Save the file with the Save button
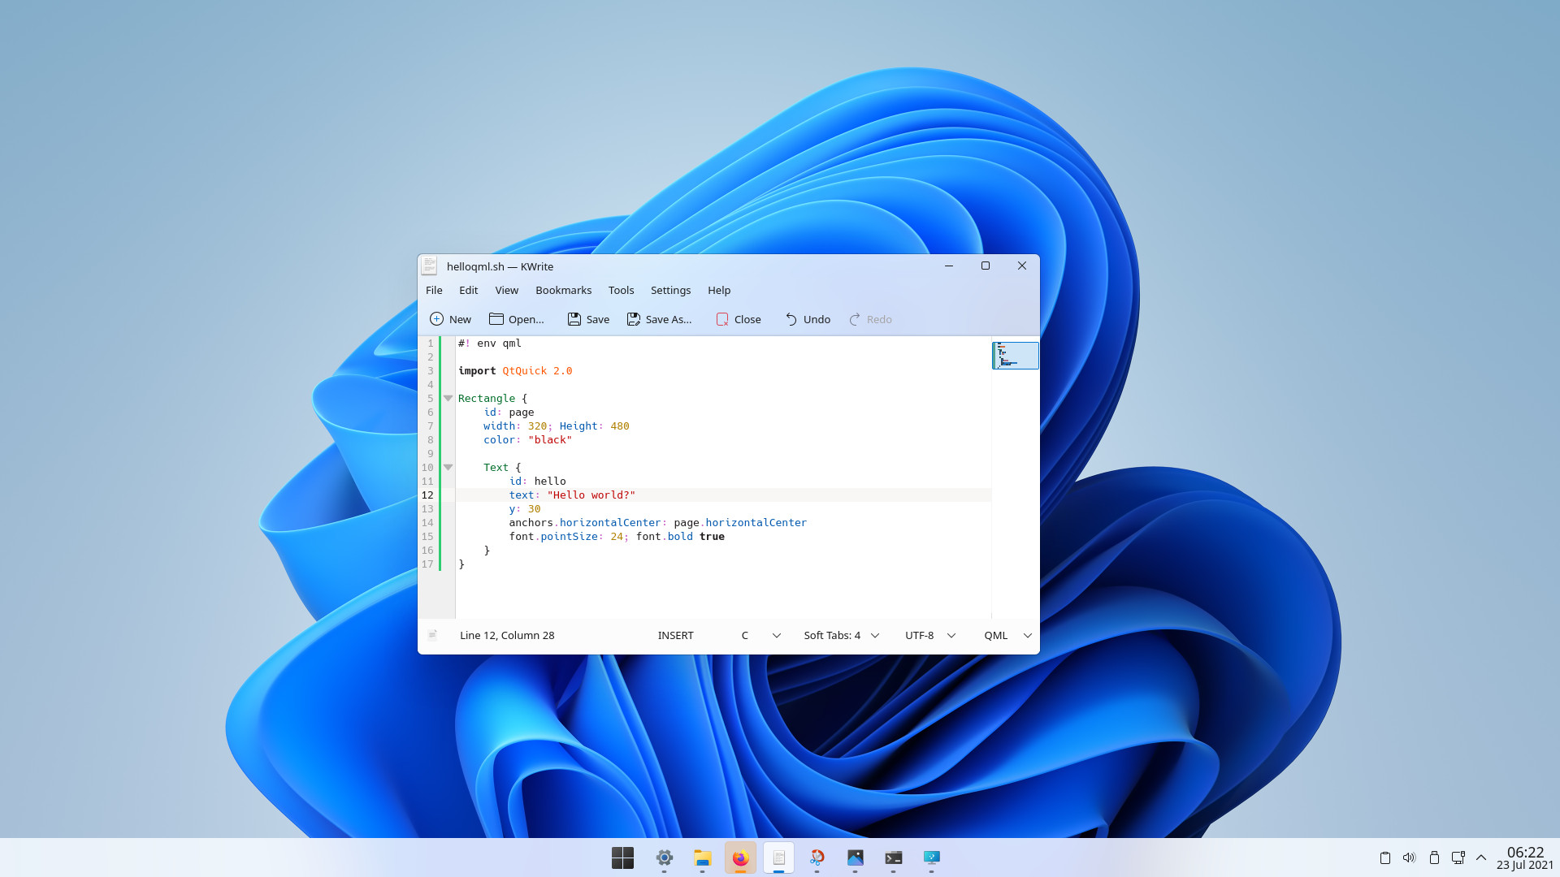1560x877 pixels. point(588,319)
